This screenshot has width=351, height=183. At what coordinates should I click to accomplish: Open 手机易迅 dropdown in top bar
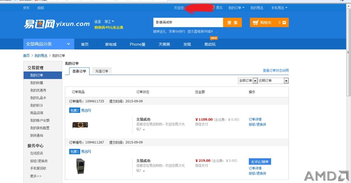point(279,8)
